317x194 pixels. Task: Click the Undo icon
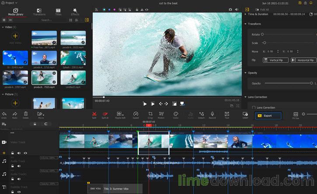[x=4, y=114]
